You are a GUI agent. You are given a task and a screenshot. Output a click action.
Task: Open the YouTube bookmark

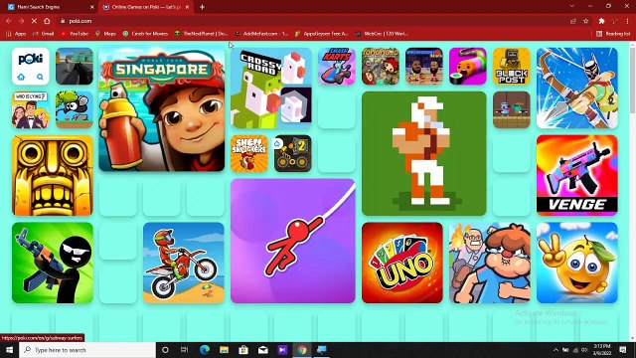(x=75, y=34)
